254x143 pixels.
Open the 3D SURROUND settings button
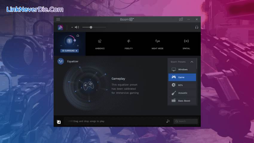click(x=69, y=51)
